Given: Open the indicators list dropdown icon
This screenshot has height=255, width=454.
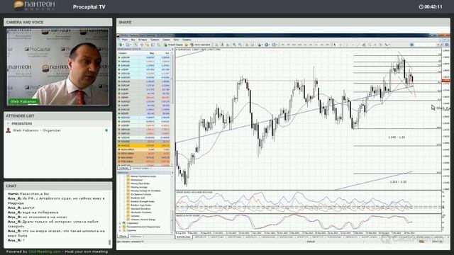Looking at the screenshot, I should tap(260, 45).
